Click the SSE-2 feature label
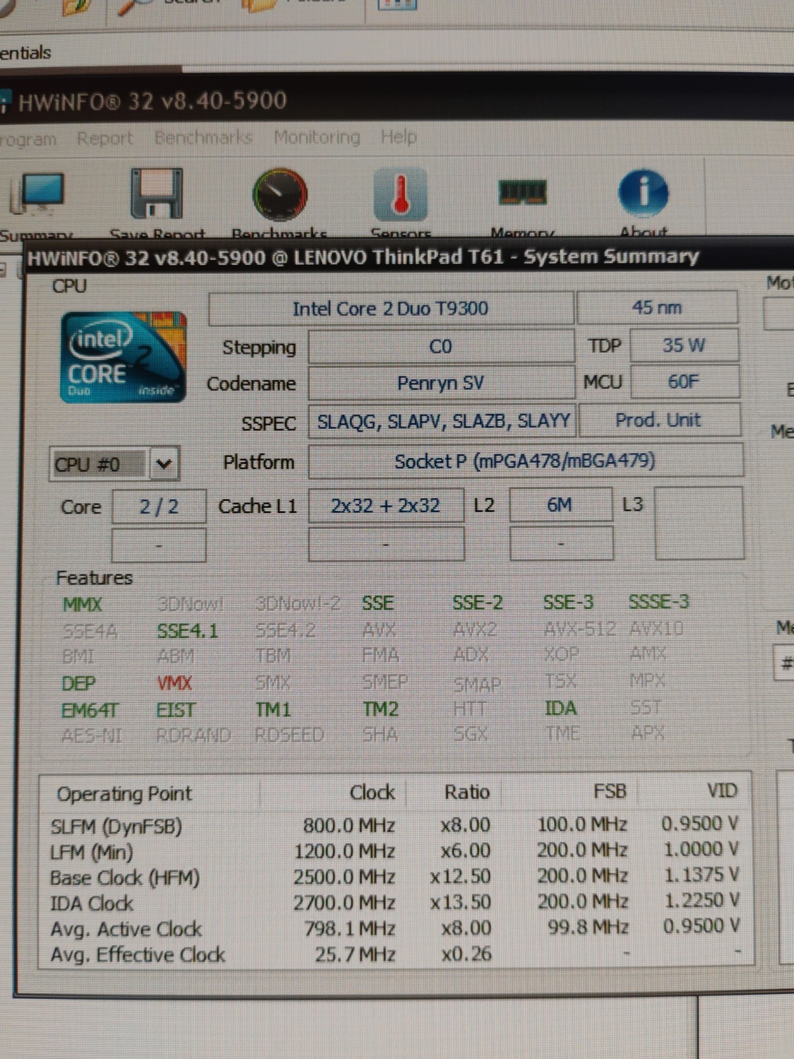Screen dimensions: 794x1059 477,602
